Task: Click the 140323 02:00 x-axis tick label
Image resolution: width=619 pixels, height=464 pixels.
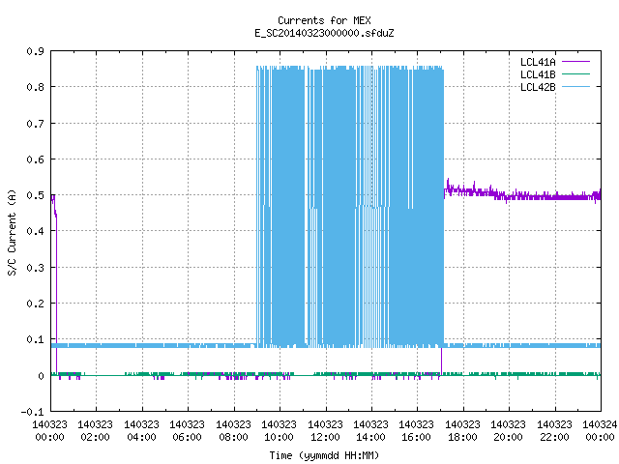Action: (95, 430)
